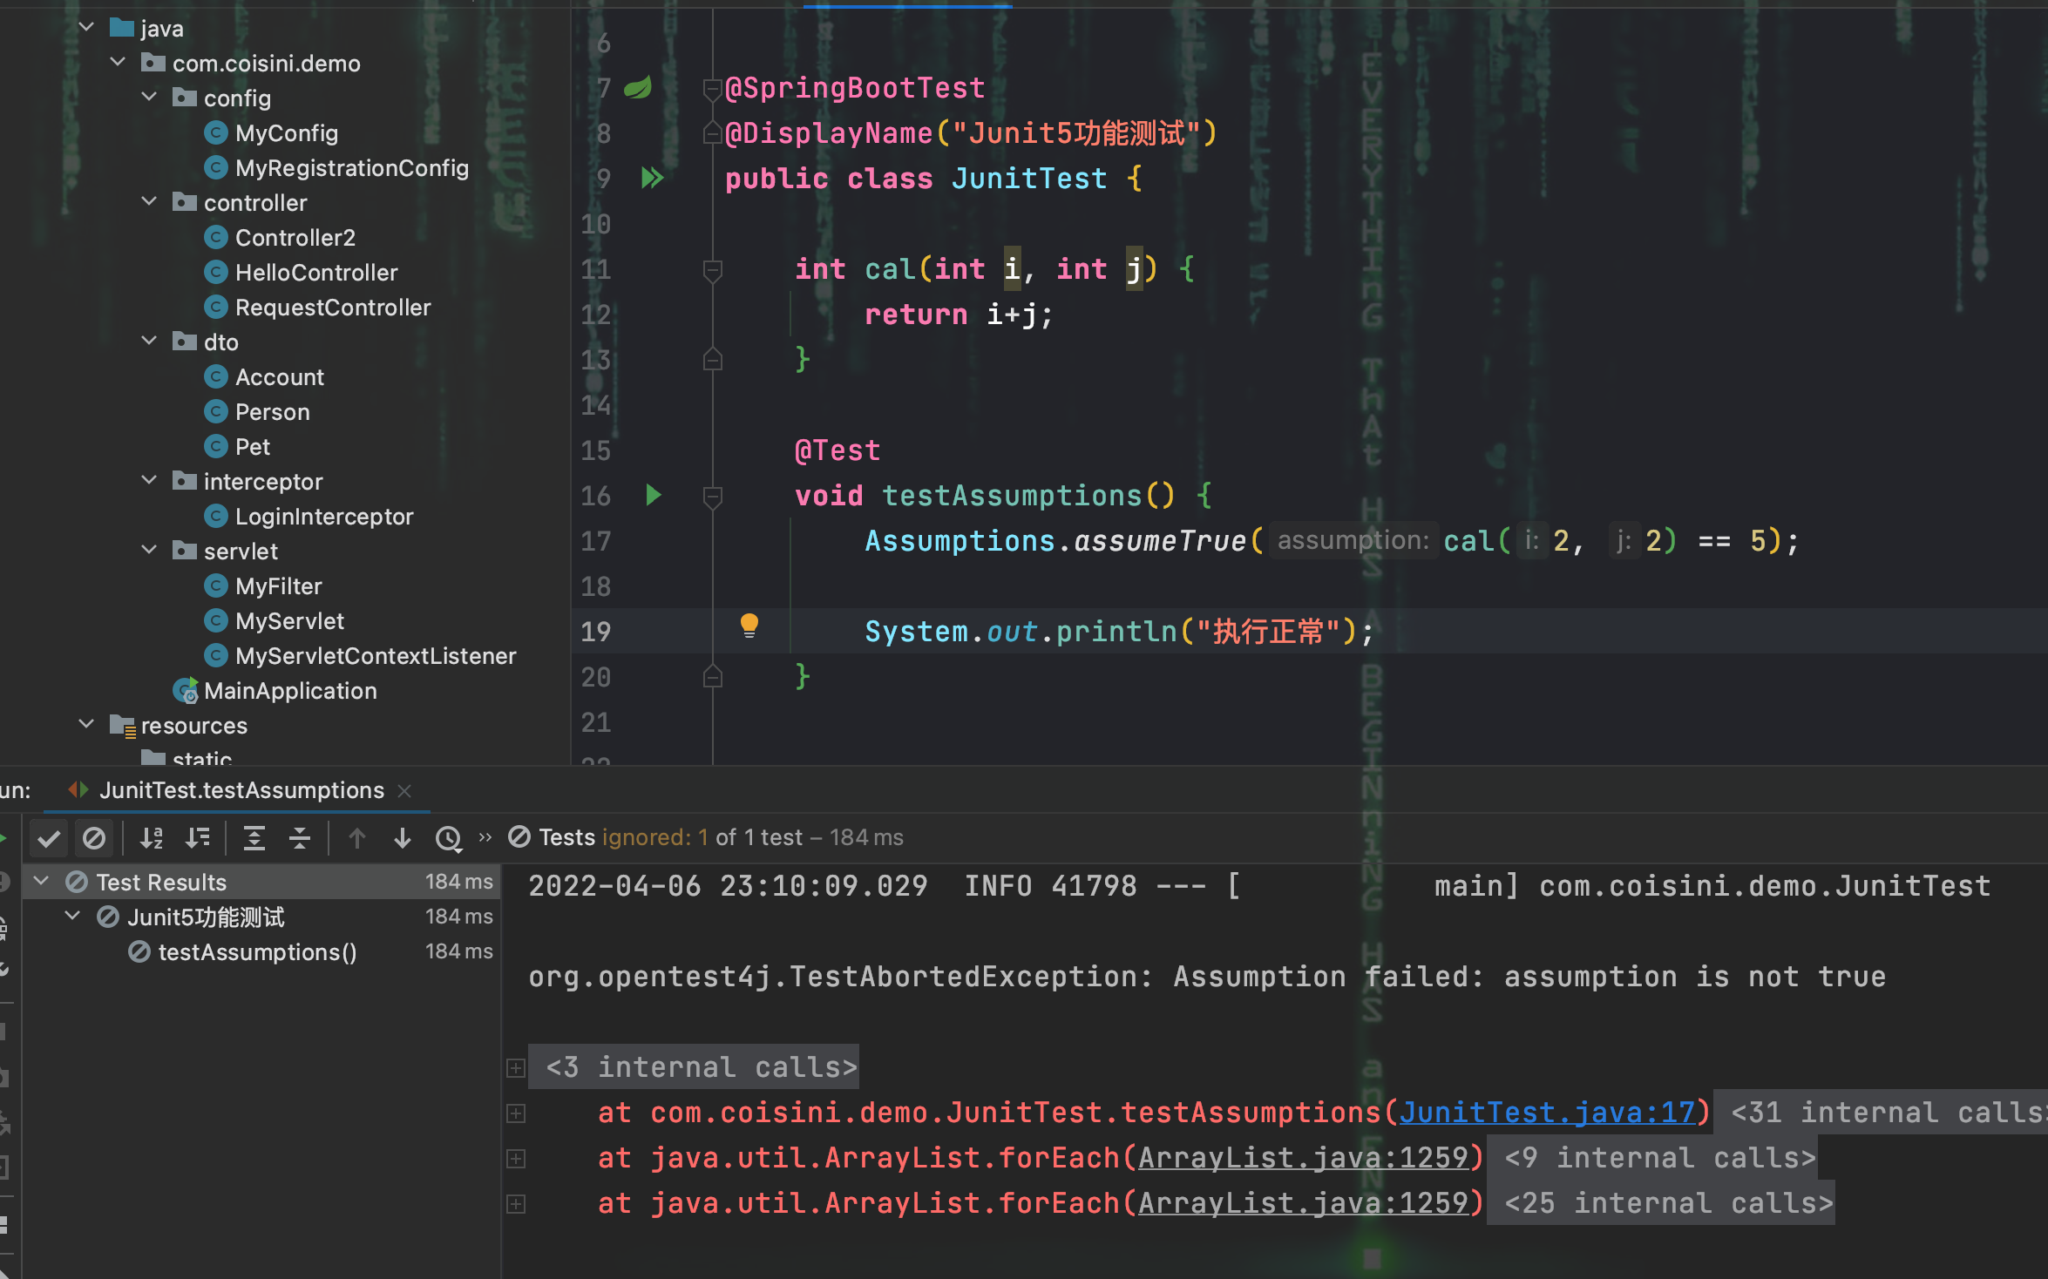Expand all test results
2048x1279 pixels.
pyautogui.click(x=254, y=838)
